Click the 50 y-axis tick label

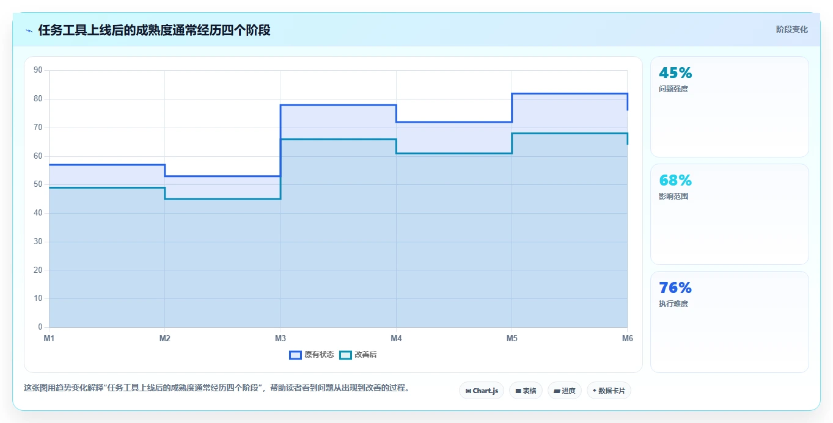(38, 184)
